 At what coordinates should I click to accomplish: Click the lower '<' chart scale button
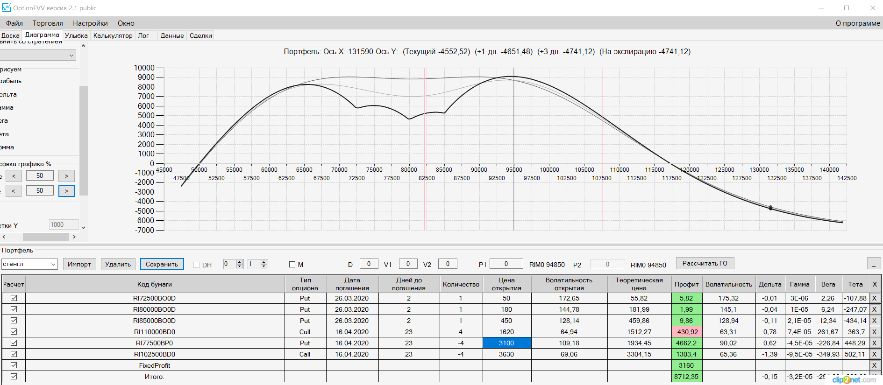(x=14, y=191)
